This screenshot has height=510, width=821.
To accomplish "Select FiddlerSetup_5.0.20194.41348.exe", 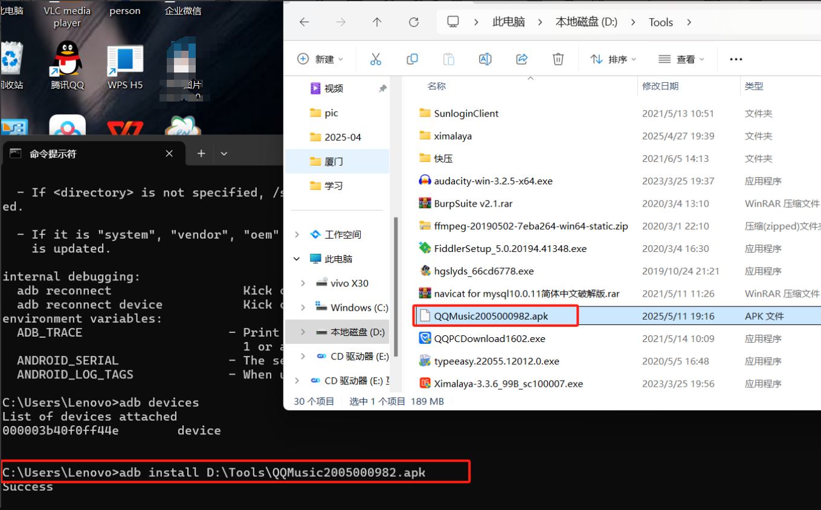I will [x=510, y=248].
